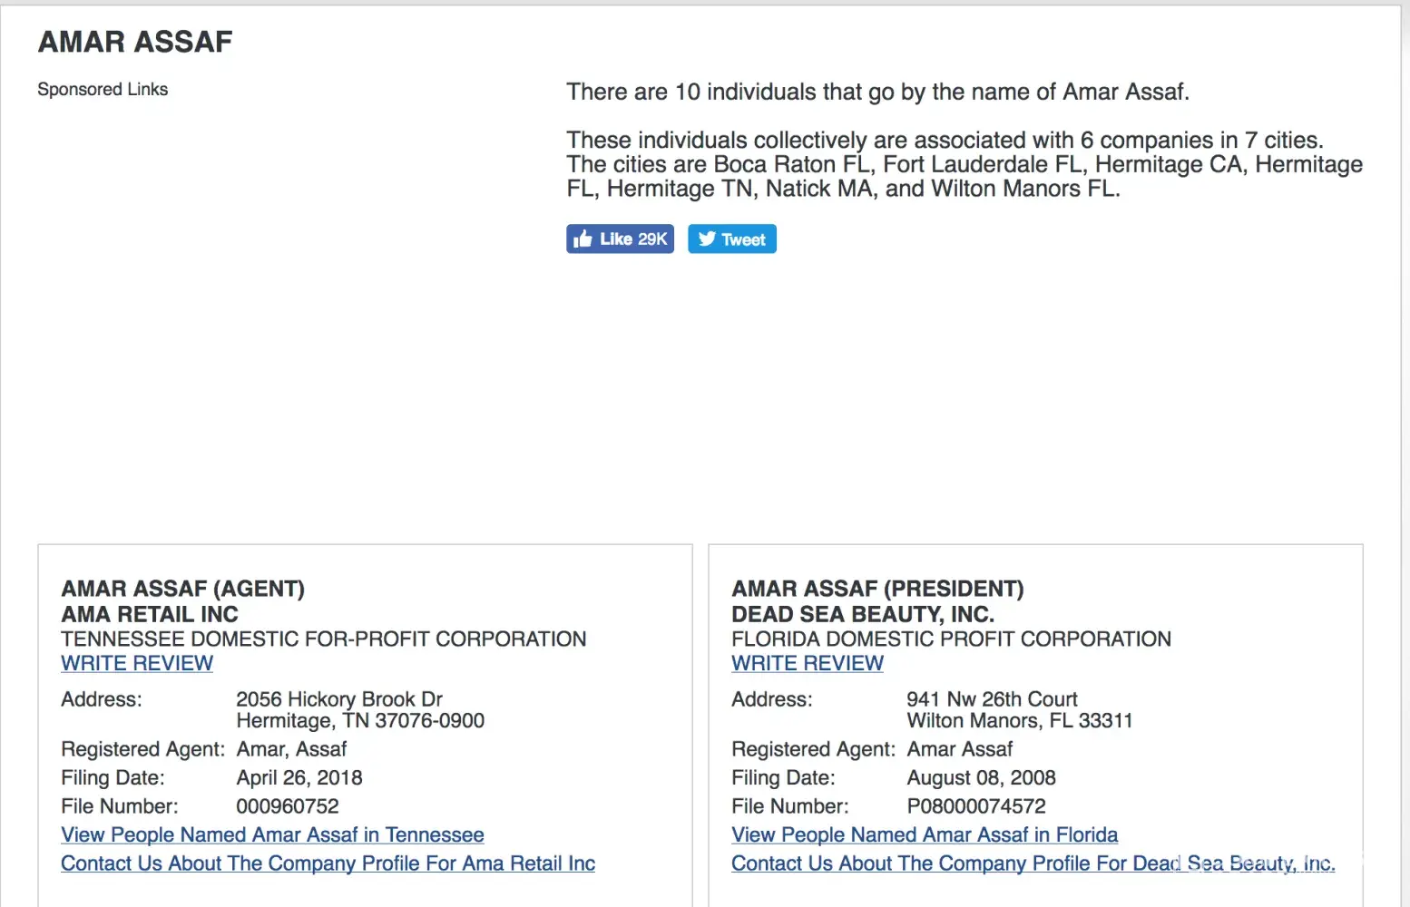The width and height of the screenshot is (1410, 907).
Task: Click the DEAD SEA BEAUTY, INC. company name
Action: click(x=863, y=615)
